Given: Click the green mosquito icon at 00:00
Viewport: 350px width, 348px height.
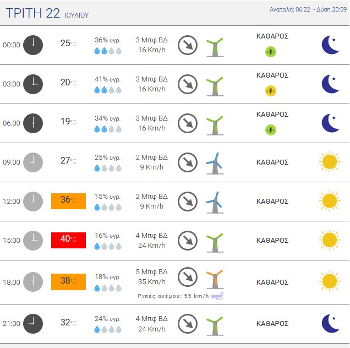Looking at the screenshot, I should [271, 52].
